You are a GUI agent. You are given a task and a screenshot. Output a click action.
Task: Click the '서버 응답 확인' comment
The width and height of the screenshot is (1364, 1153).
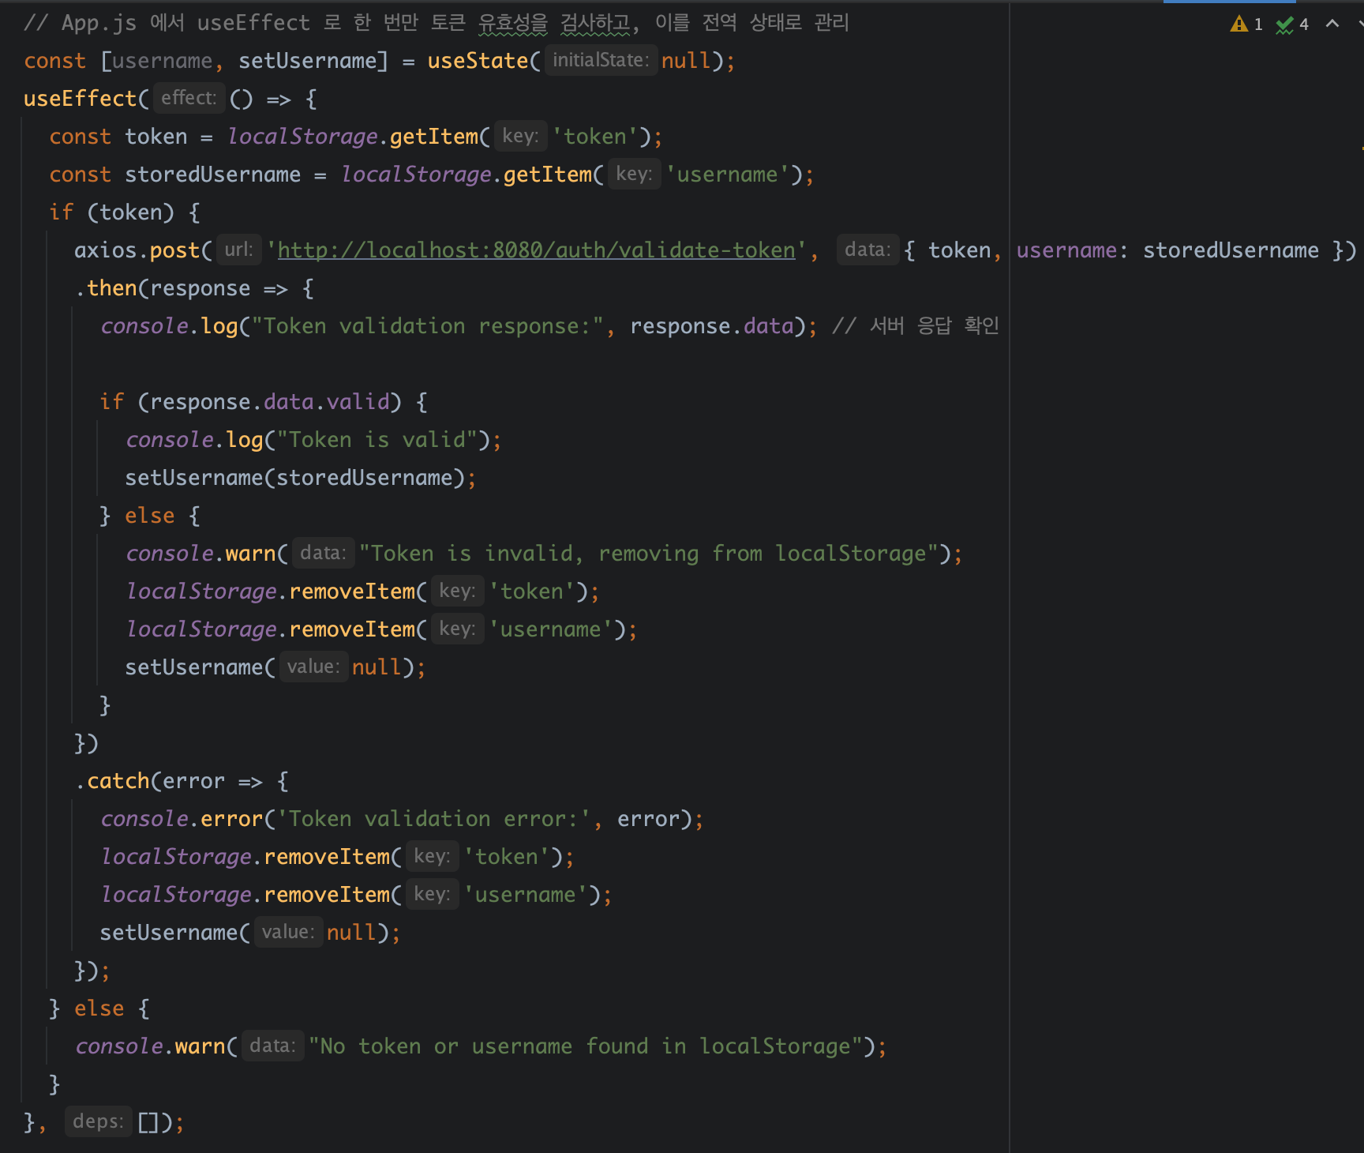tap(916, 326)
